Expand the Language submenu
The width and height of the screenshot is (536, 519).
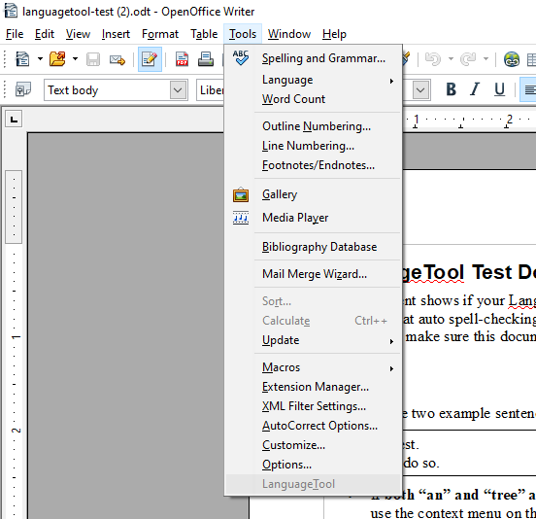click(313, 80)
